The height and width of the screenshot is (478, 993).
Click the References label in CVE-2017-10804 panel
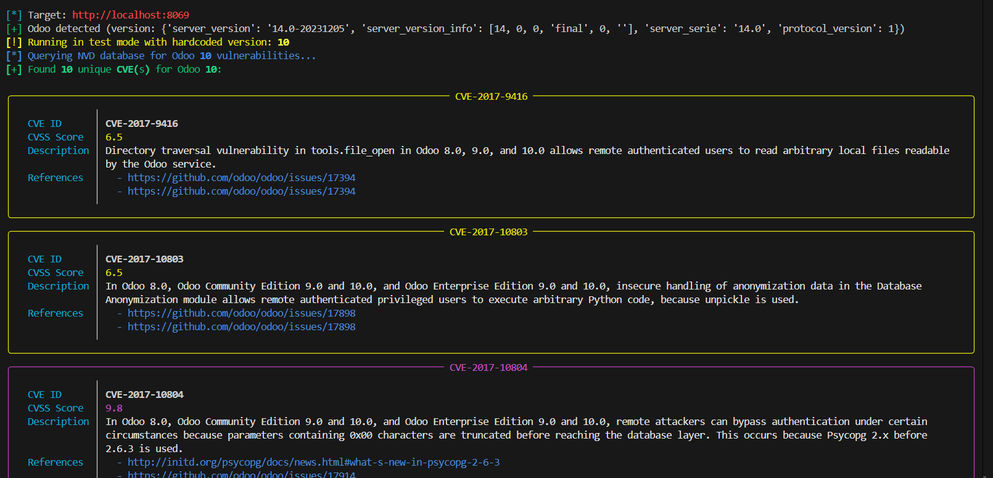(55, 462)
